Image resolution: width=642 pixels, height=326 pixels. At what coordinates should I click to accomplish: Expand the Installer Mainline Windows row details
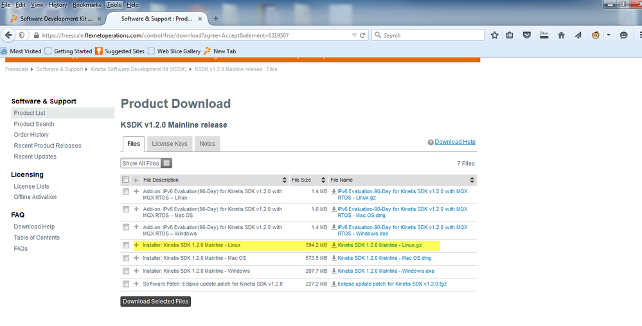(x=136, y=271)
